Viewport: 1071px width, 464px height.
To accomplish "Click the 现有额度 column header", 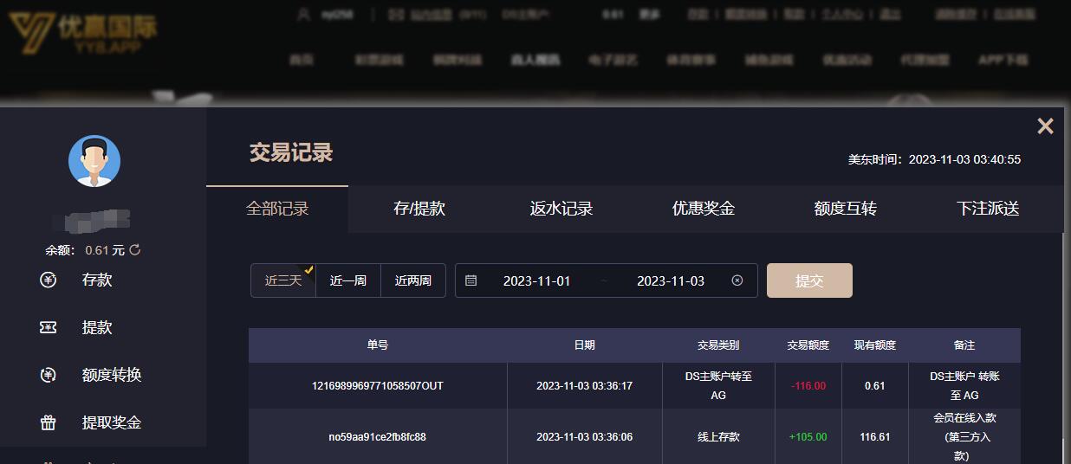I will [875, 345].
